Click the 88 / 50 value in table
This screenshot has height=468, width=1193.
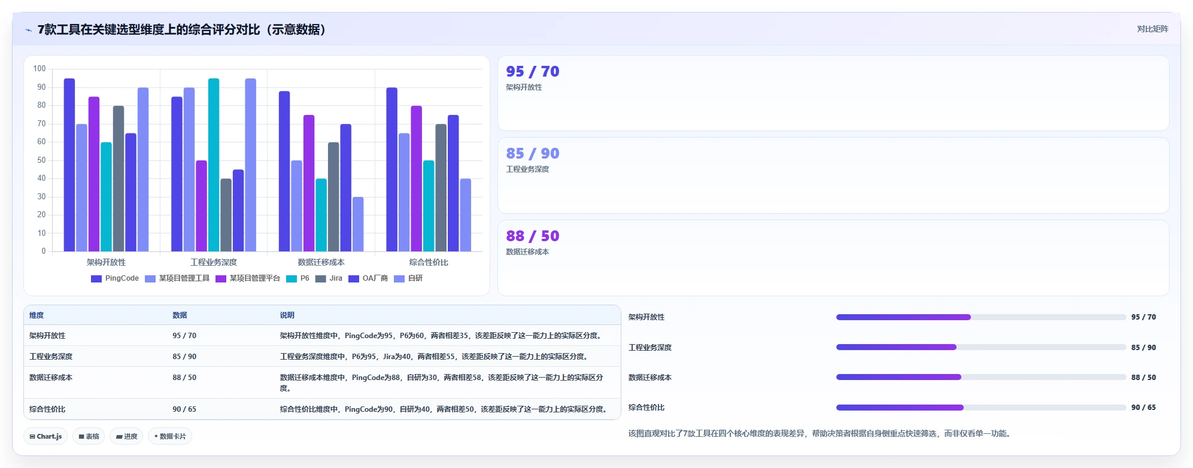184,378
